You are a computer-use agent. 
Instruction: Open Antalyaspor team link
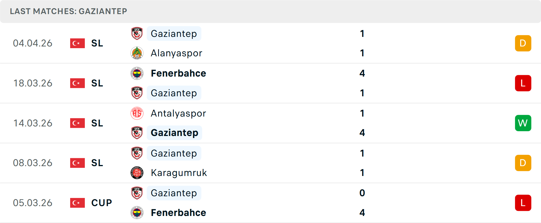coord(178,113)
